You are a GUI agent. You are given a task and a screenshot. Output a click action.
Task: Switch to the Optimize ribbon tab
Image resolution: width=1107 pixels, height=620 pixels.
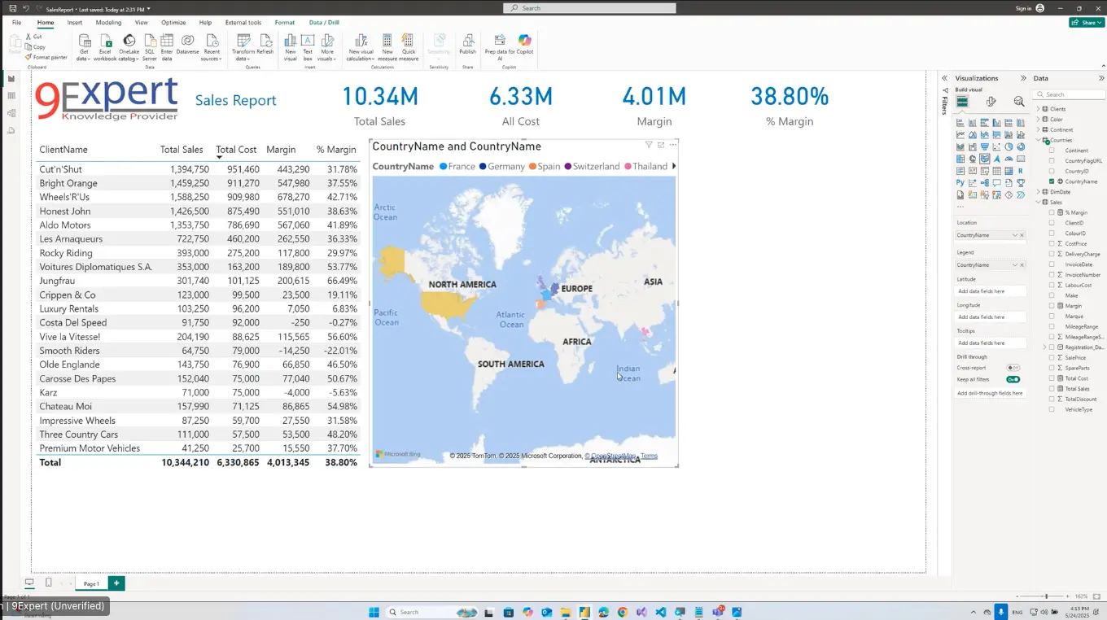tap(173, 23)
